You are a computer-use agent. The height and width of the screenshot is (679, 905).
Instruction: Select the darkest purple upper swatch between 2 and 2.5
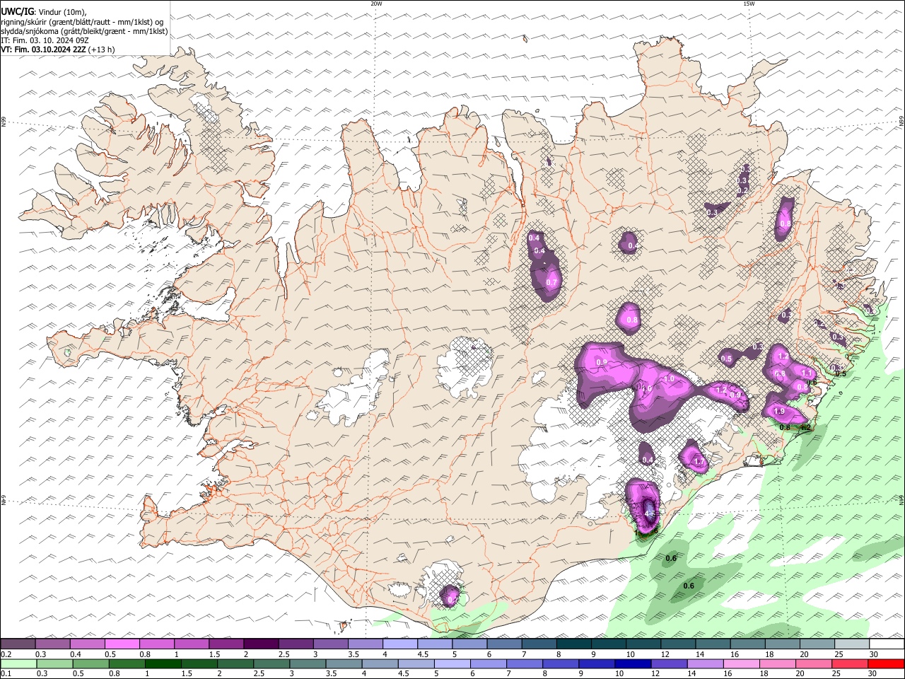coord(261,644)
